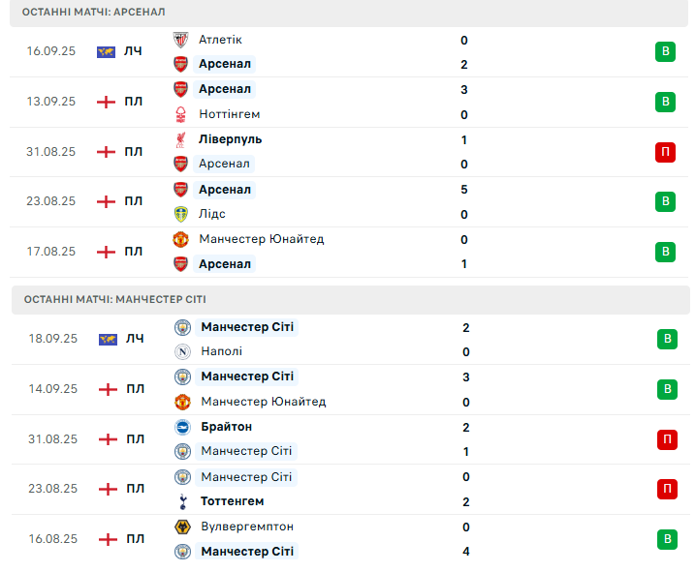Click the Leeds club crest
The height and width of the screenshot is (572, 695).
tap(180, 214)
